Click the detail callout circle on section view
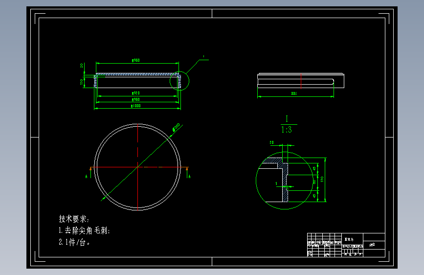 [179, 81]
